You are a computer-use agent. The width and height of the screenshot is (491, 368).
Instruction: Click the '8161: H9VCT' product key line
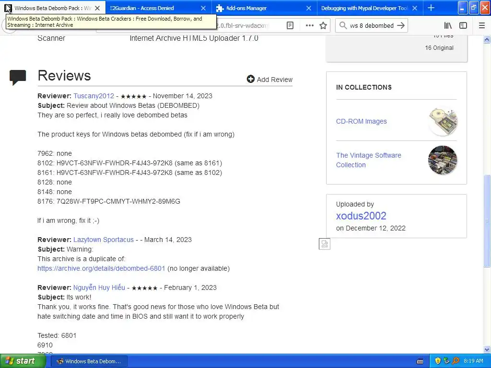[129, 172]
